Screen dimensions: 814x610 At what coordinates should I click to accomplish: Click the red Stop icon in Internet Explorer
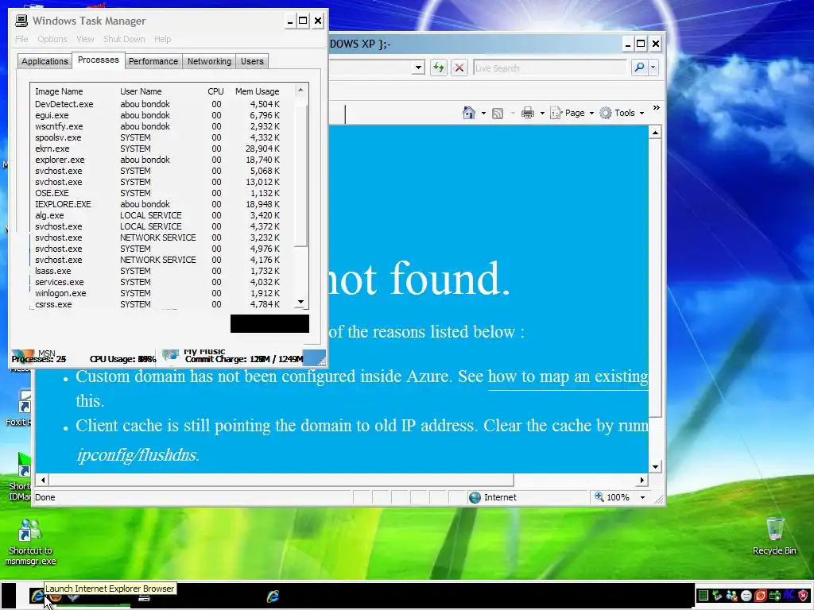click(459, 68)
